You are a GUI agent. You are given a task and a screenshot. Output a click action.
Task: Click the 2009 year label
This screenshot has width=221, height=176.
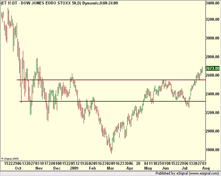click(x=74, y=168)
